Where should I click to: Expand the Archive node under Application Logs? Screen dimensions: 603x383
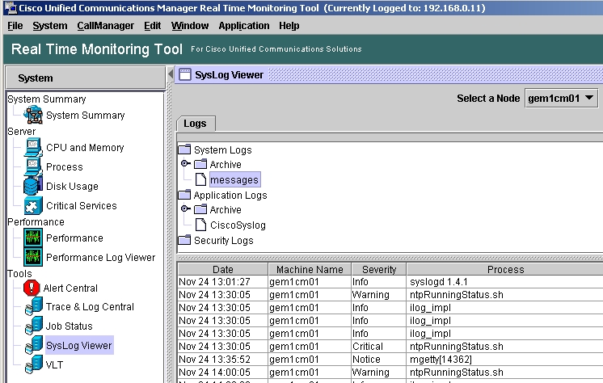[x=185, y=208]
